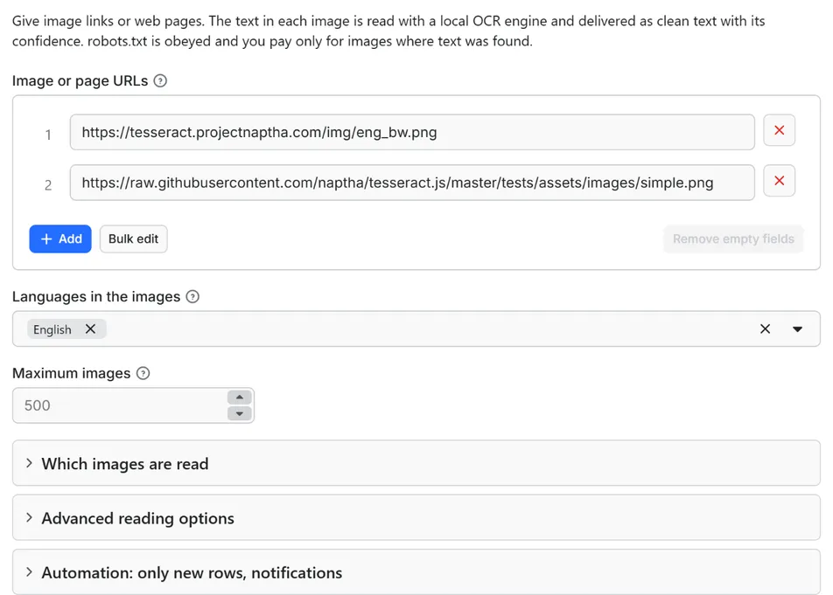Screen dimensions: 833x595
Task: Delete the simple.png URL row
Action: click(779, 181)
